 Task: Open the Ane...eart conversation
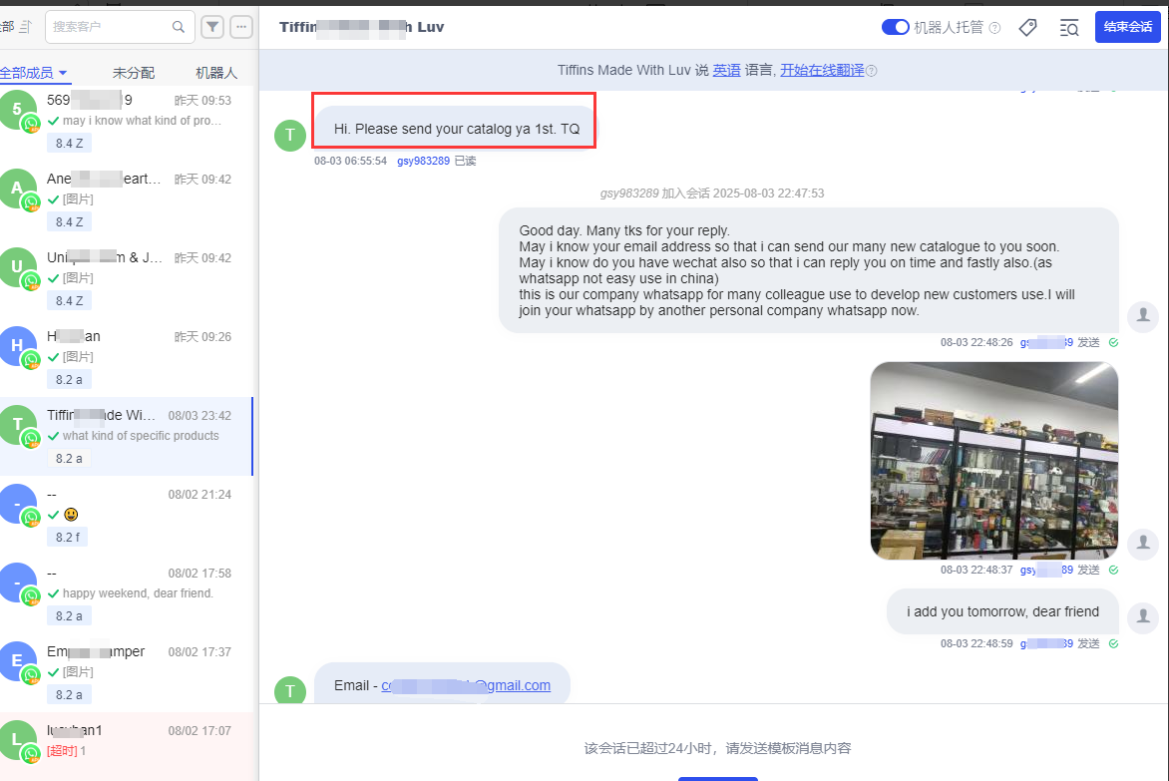tap(127, 199)
